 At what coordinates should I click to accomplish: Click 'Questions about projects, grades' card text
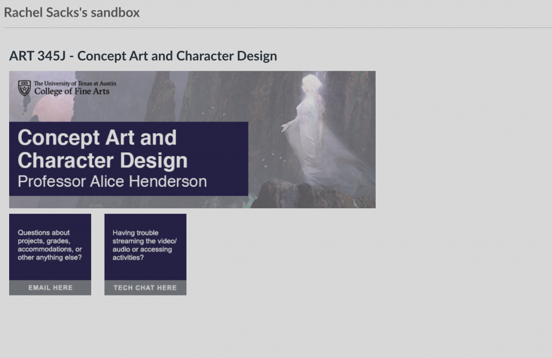pyautogui.click(x=50, y=245)
